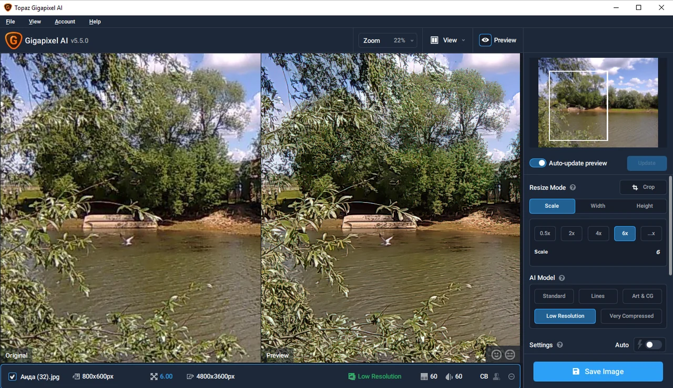Switch to the Width resize tab
This screenshot has width=673, height=388.
click(x=598, y=206)
